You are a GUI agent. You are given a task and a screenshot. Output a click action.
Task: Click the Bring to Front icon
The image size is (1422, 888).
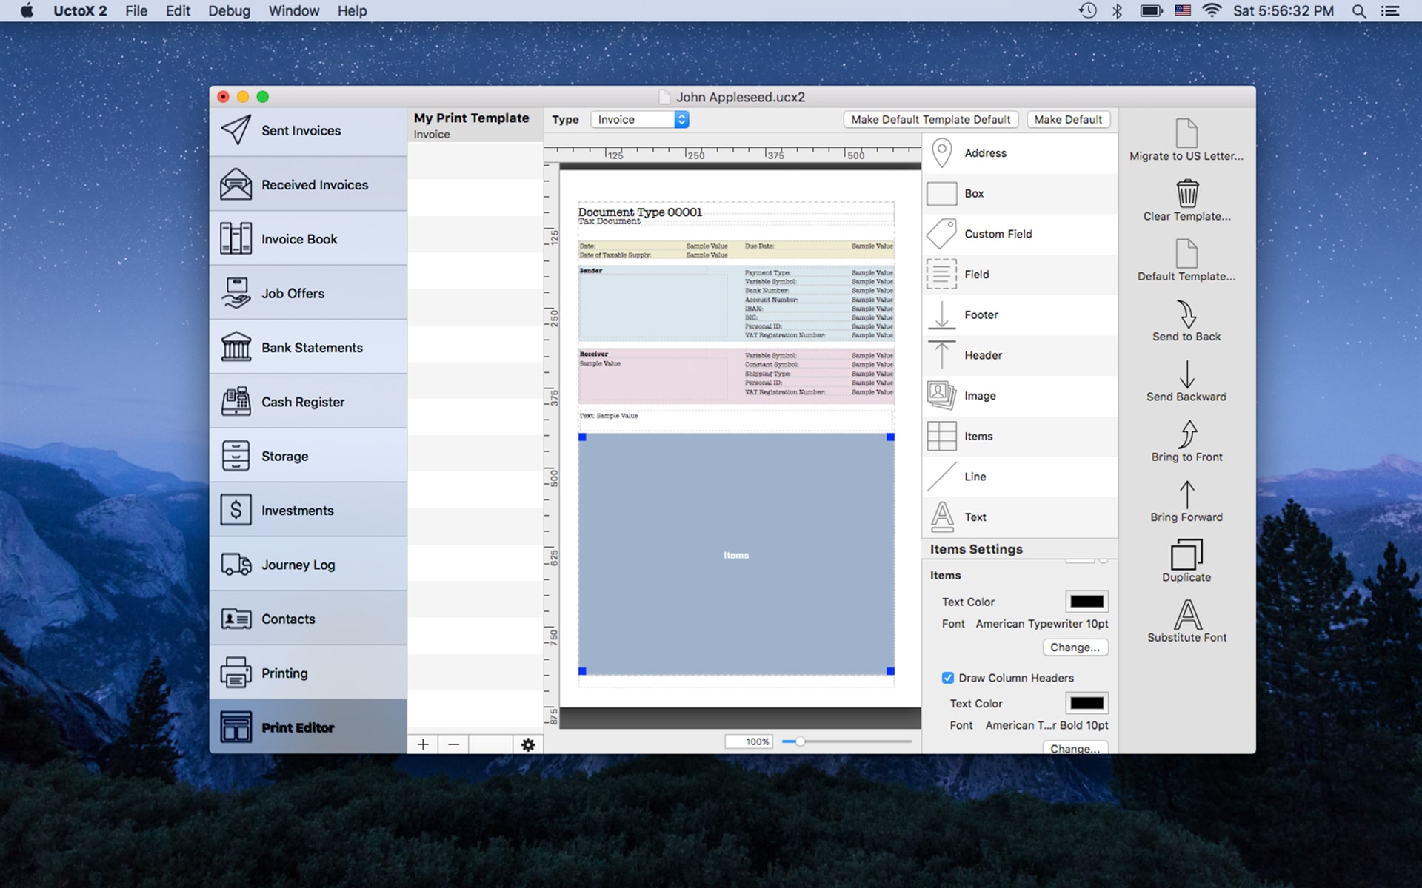(x=1186, y=435)
